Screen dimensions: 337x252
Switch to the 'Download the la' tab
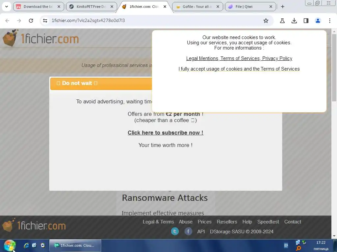click(39, 7)
